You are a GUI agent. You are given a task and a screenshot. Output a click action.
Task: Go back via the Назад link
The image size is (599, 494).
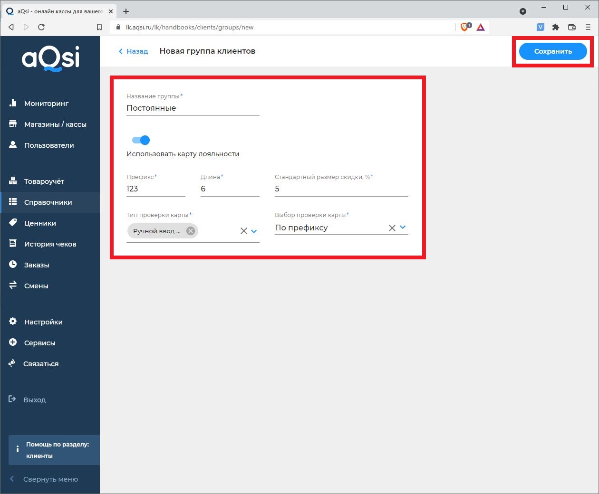[x=134, y=51]
